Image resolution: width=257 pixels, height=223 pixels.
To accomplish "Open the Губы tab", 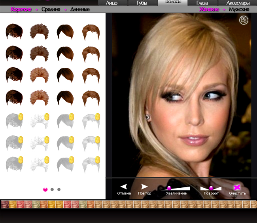I will click(143, 3).
